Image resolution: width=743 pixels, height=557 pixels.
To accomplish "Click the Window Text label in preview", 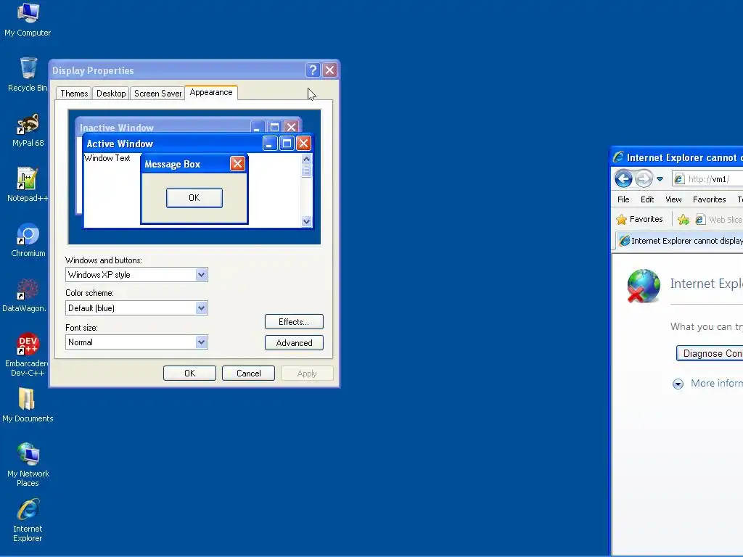I will pos(107,158).
